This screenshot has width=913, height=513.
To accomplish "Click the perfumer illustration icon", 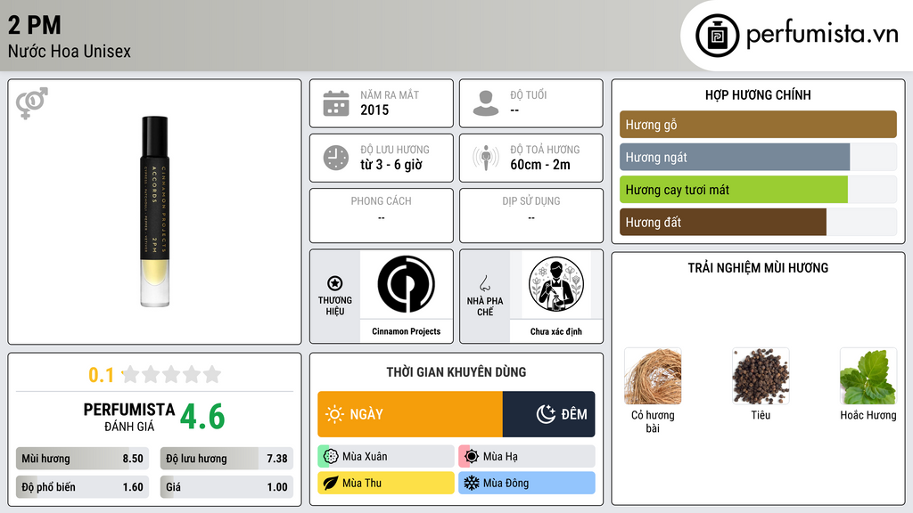I will pyautogui.click(x=556, y=284).
